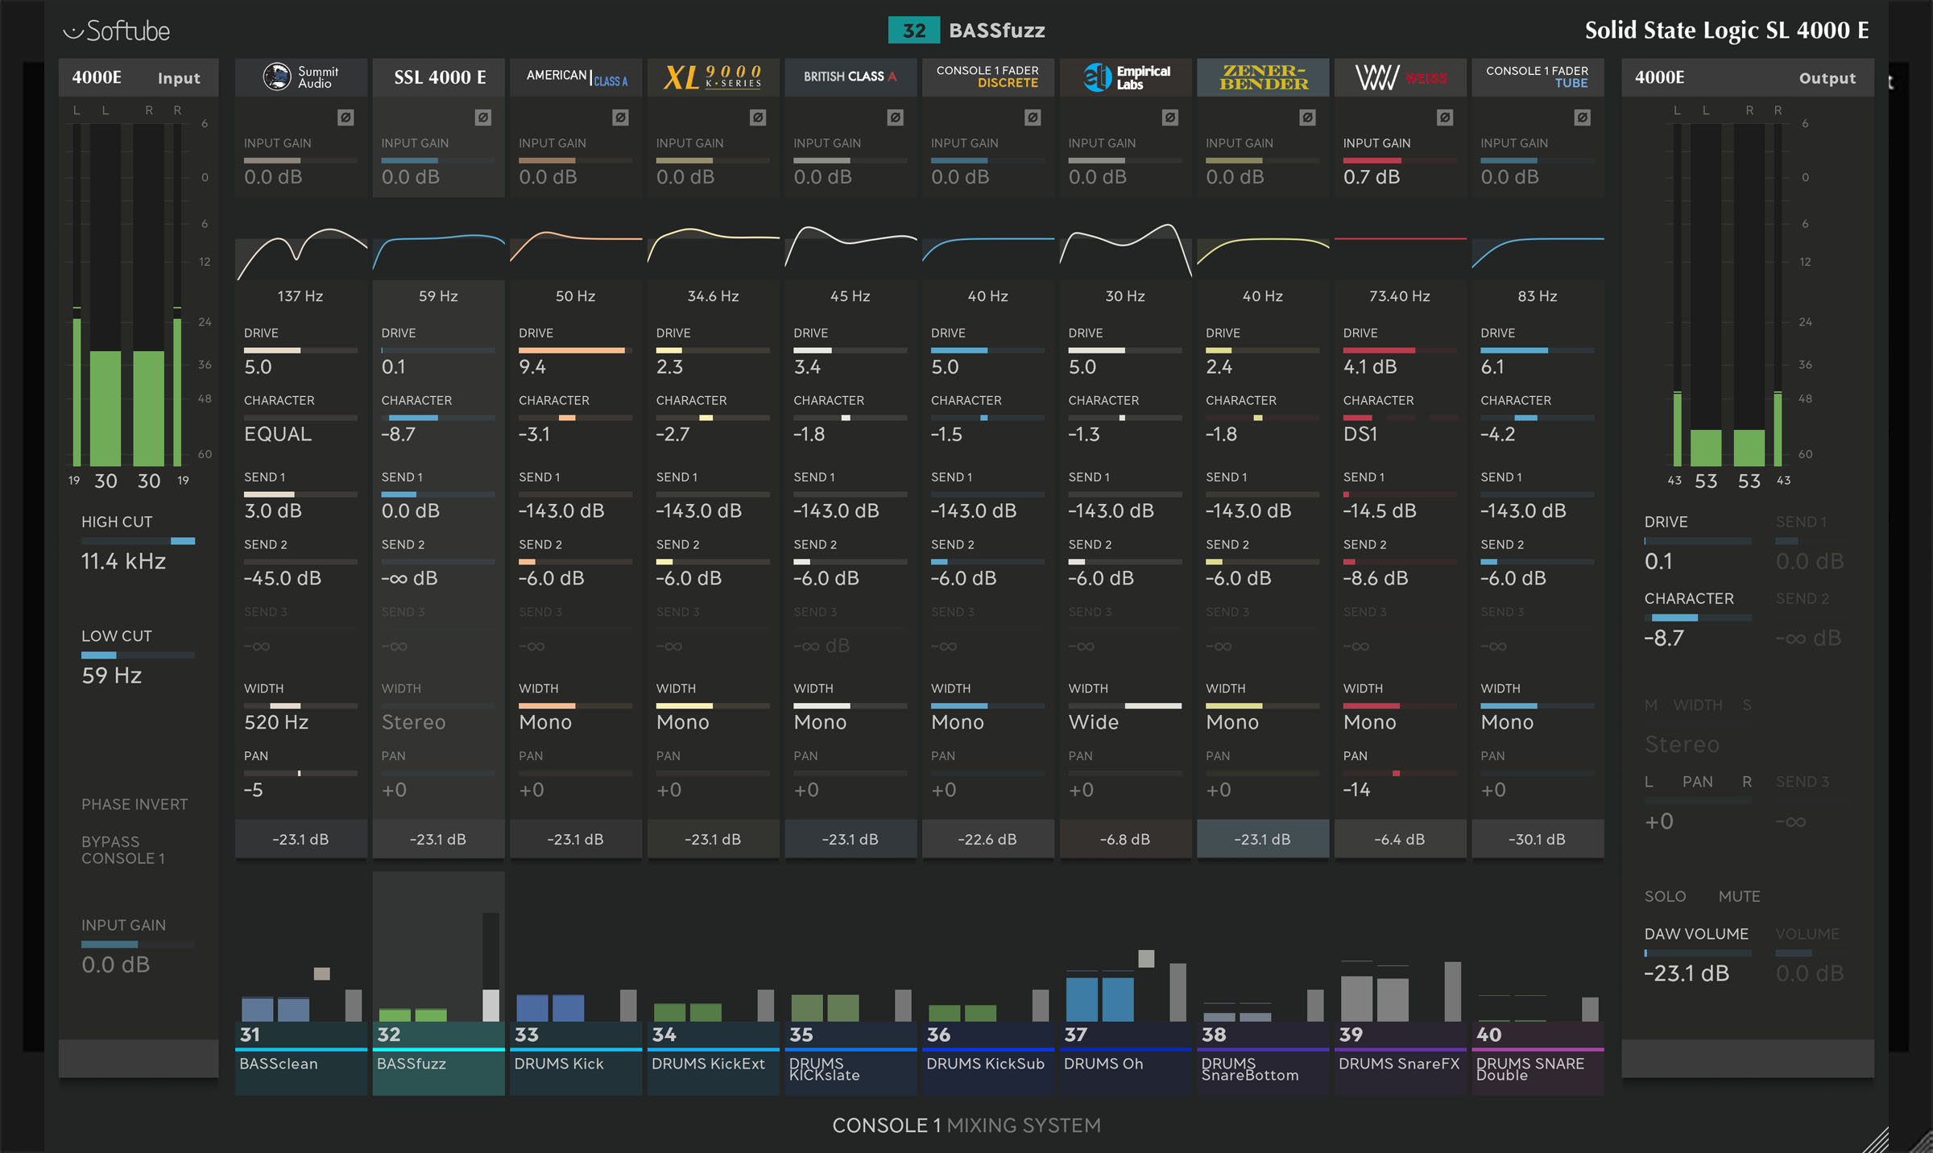Click the Weiss logo on channel 39
The height and width of the screenshot is (1153, 1933).
1400,77
